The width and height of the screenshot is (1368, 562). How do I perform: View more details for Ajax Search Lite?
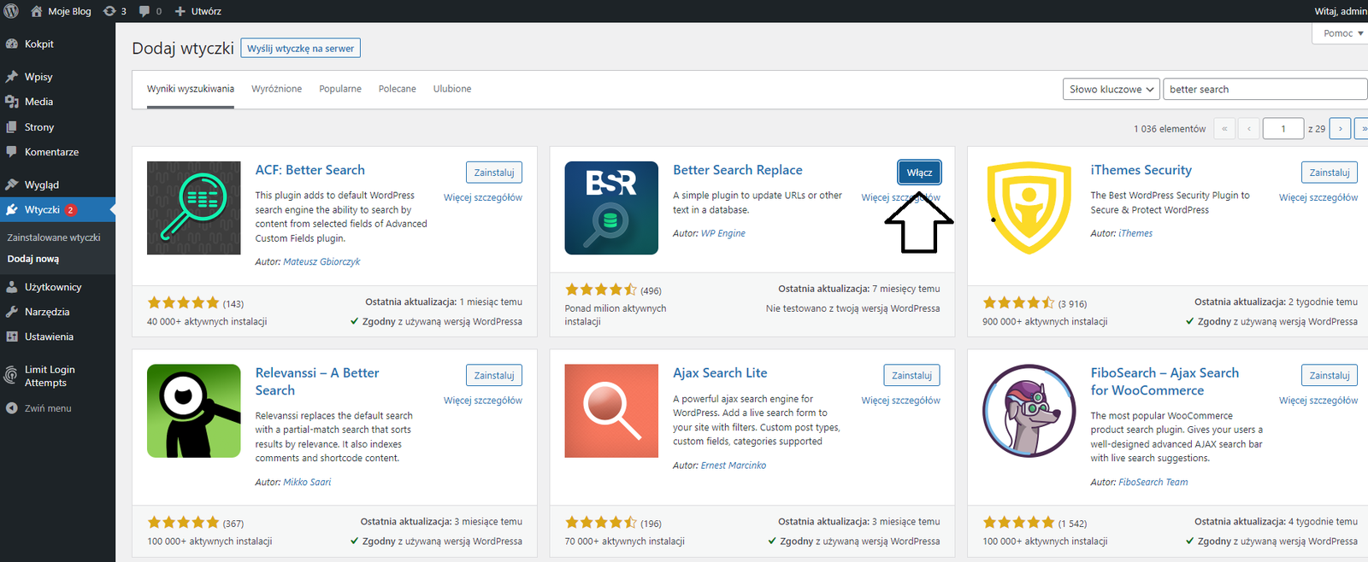coord(900,401)
